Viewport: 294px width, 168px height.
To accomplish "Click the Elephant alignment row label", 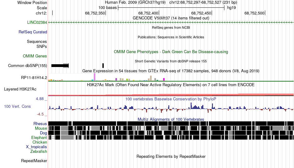I will [x=39, y=138].
